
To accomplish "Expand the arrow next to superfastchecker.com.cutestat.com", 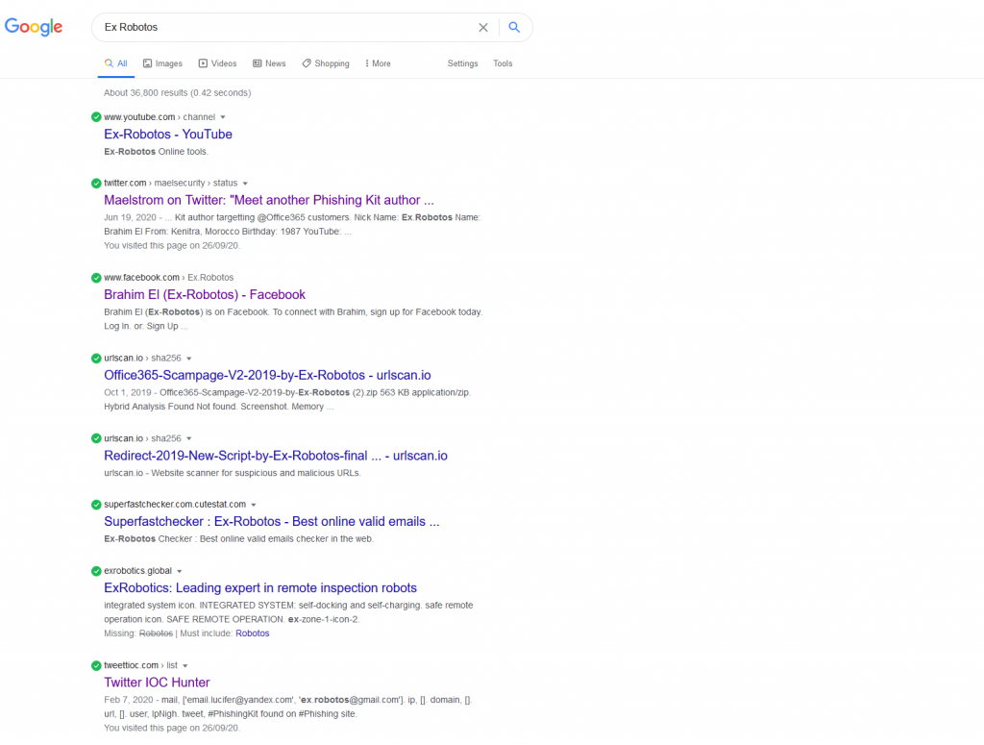I will point(254,505).
